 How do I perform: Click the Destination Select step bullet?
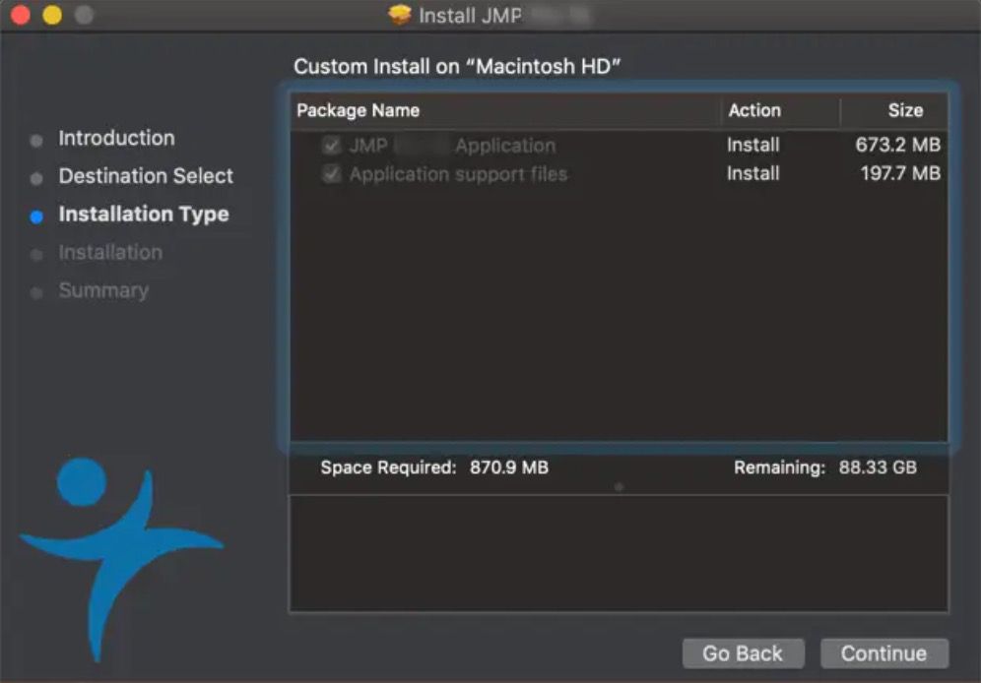click(36, 179)
